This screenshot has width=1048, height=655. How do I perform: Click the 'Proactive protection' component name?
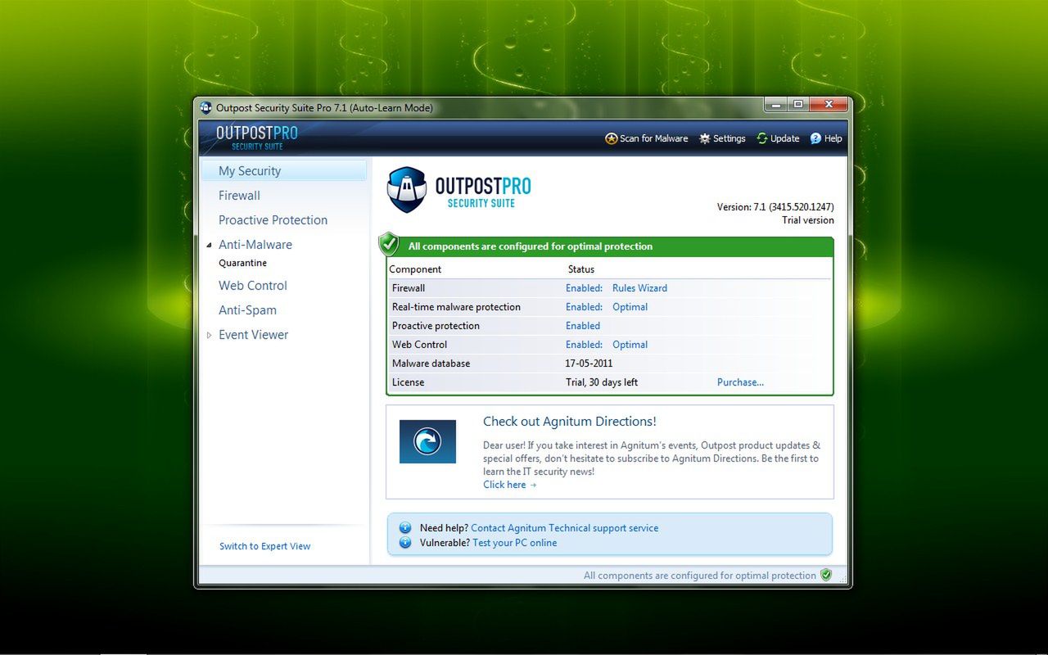tap(436, 326)
